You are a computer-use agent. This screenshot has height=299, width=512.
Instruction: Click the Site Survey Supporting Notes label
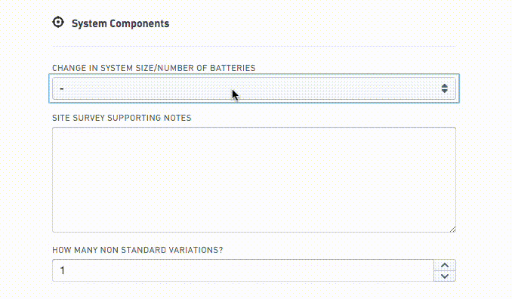pos(122,118)
